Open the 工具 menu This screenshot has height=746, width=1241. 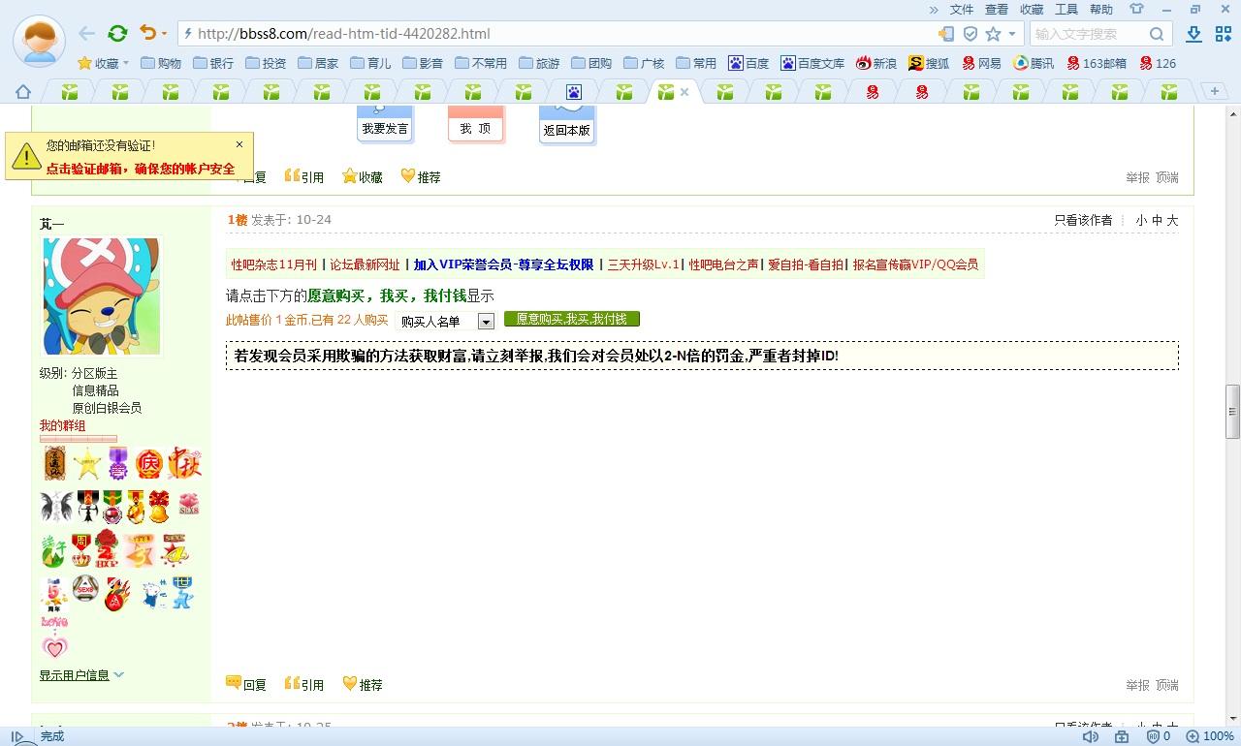click(1066, 10)
